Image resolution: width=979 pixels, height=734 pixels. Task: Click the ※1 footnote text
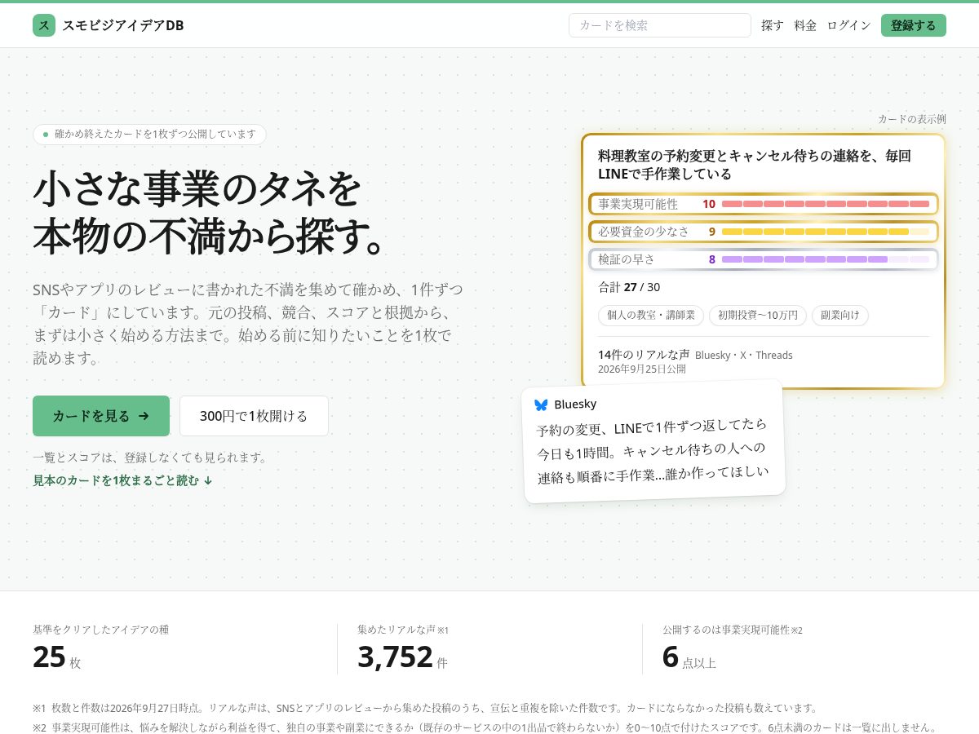point(425,708)
